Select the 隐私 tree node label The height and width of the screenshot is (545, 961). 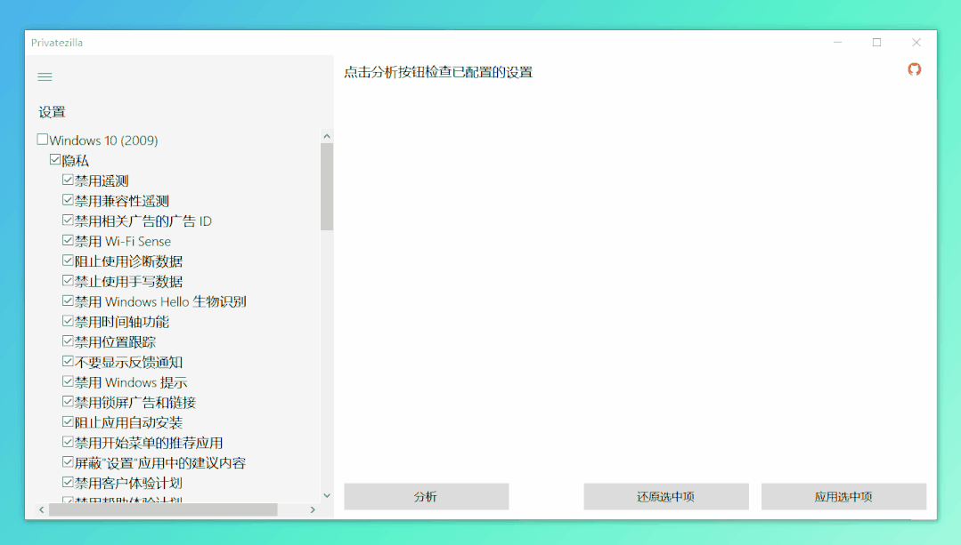pos(76,161)
